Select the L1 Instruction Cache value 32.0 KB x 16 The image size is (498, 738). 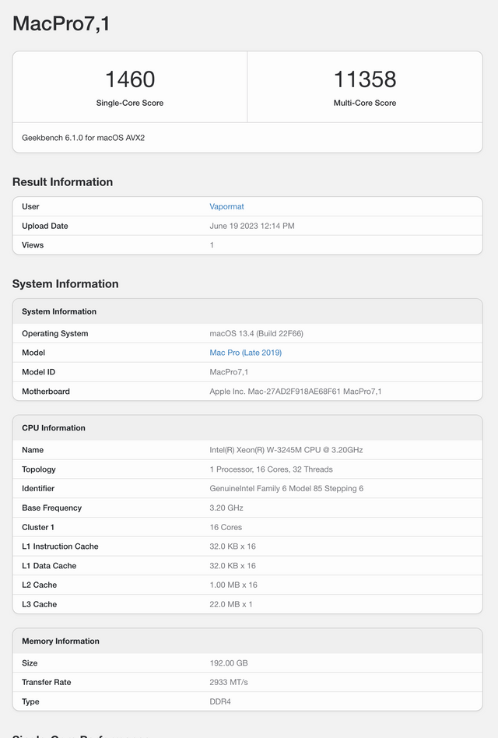pos(233,546)
